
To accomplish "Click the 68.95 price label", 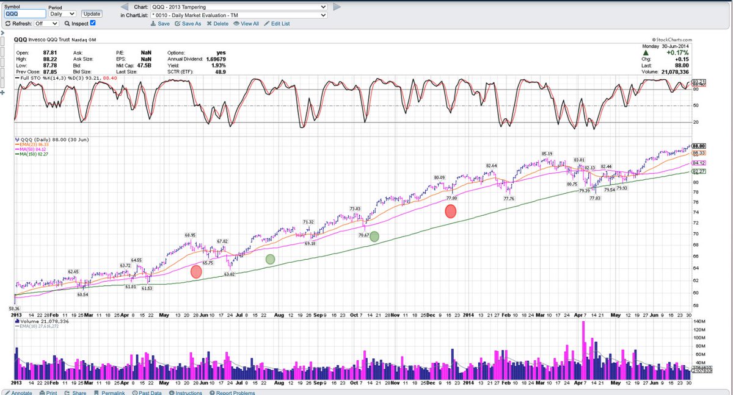I will pos(191,235).
